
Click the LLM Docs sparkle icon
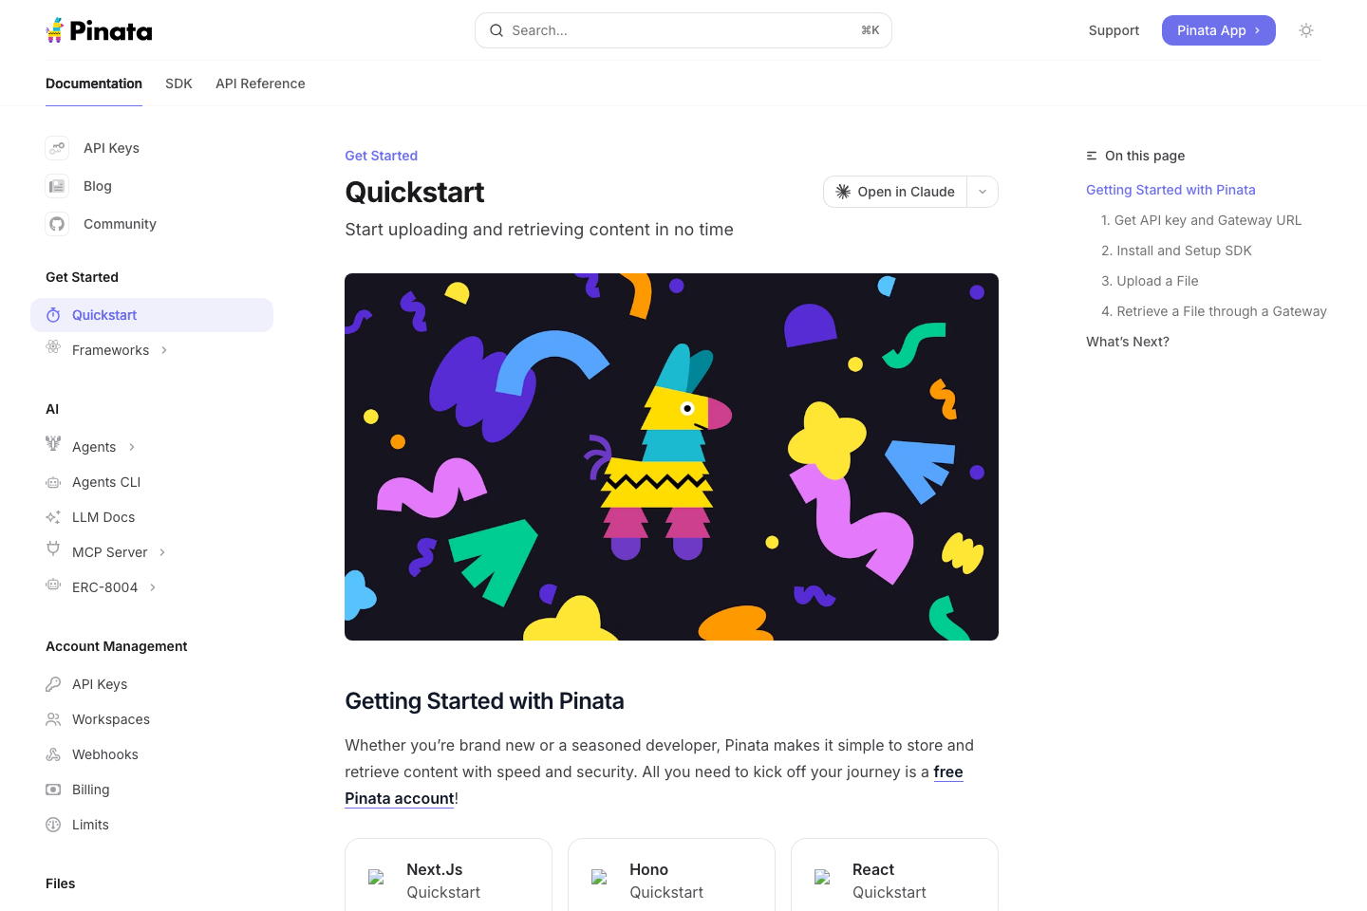[53, 517]
